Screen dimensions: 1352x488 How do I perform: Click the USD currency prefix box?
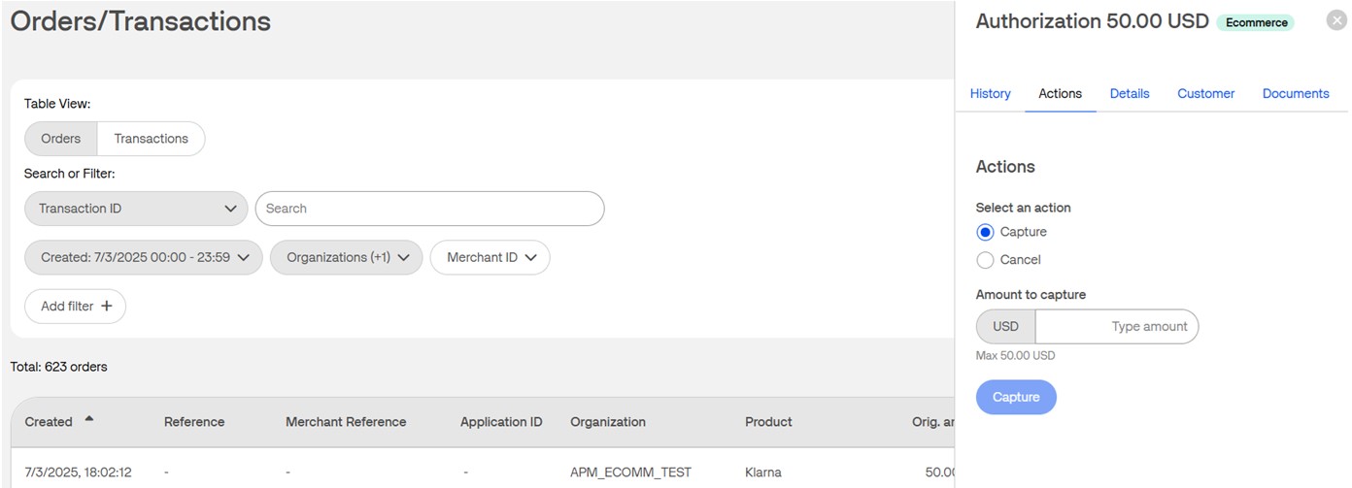(x=1005, y=327)
